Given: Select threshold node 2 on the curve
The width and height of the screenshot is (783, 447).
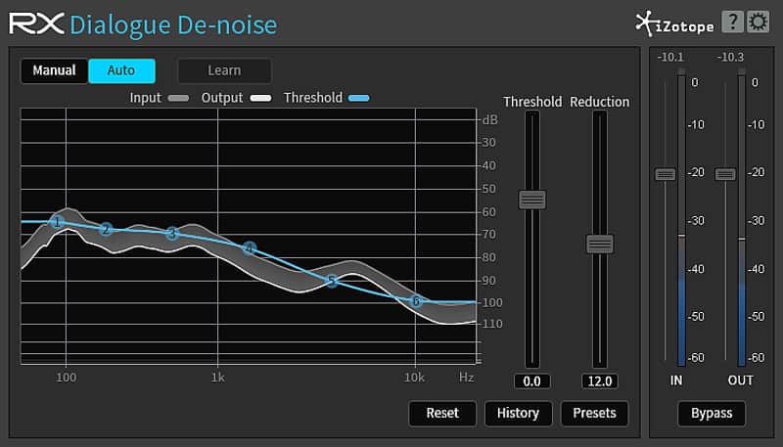Looking at the screenshot, I should (106, 230).
